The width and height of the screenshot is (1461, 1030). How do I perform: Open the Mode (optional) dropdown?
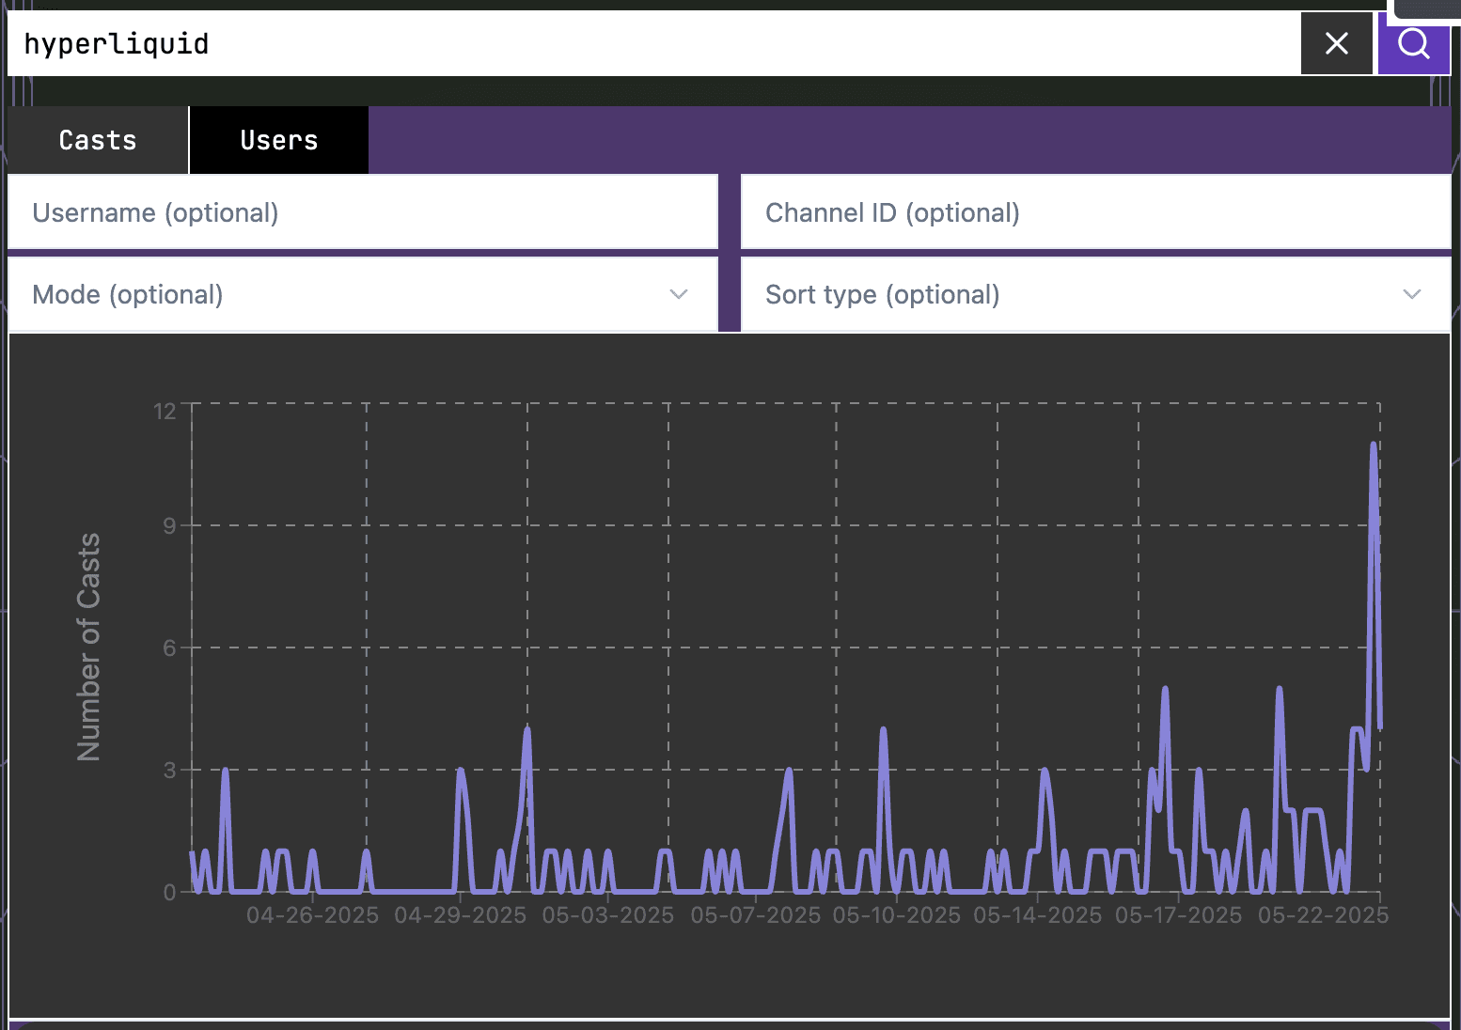click(363, 294)
